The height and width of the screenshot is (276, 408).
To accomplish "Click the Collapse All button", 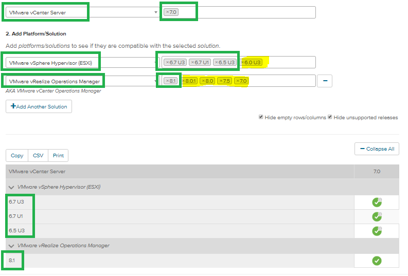I will coord(377,149).
